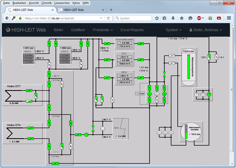The width and height of the screenshot is (236, 168).
Task: Click the Netzwasserbehälter tank icon
Action: click(x=190, y=131)
